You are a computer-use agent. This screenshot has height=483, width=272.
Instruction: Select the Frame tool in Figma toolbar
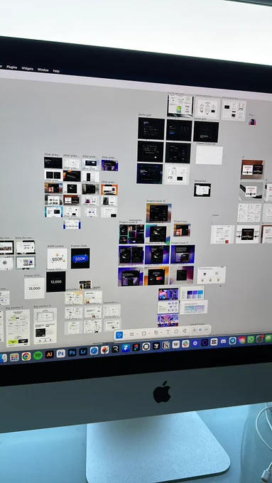click(132, 334)
